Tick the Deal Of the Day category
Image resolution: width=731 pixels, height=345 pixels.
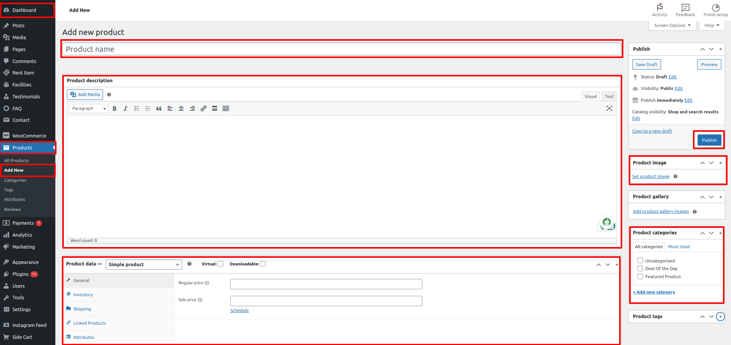[x=640, y=269]
